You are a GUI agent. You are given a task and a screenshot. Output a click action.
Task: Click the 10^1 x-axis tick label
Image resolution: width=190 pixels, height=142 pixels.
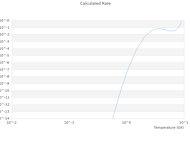tap(184, 122)
